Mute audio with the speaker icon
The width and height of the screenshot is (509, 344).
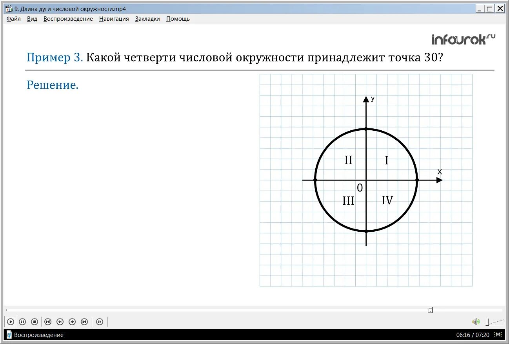pyautogui.click(x=476, y=322)
